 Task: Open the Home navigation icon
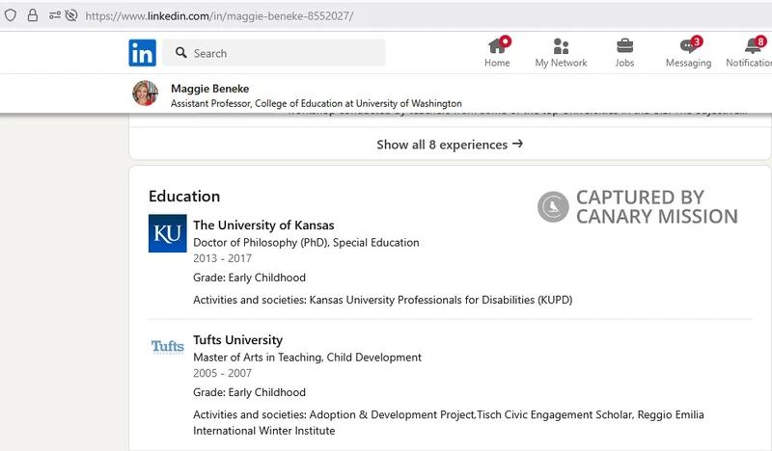point(497,53)
